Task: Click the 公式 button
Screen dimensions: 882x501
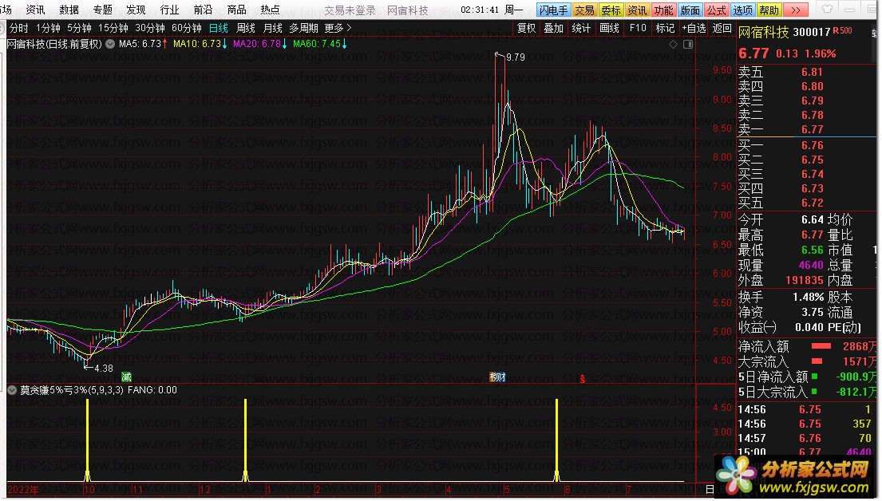Action: point(717,10)
